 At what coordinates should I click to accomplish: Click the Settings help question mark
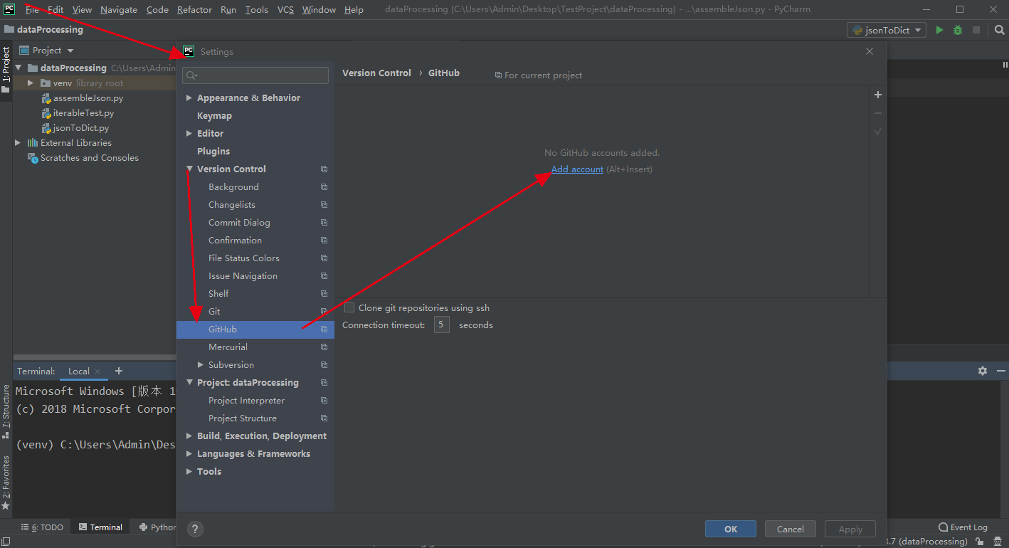[x=195, y=529]
